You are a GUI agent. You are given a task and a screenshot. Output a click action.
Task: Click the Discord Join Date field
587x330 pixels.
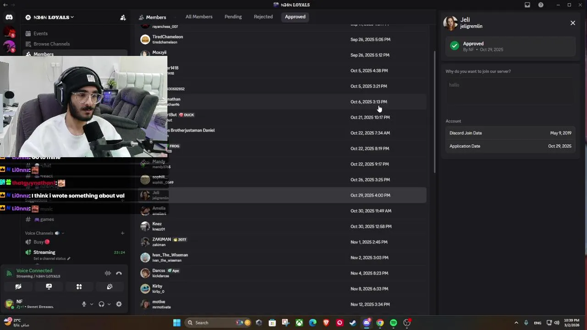[x=510, y=133]
